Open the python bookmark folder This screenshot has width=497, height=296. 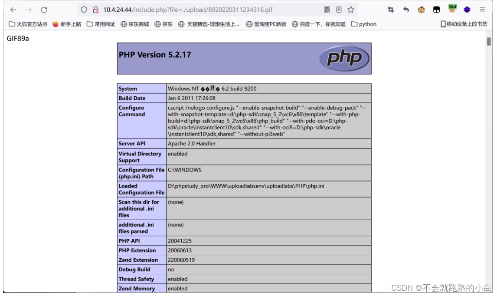[x=364, y=24]
